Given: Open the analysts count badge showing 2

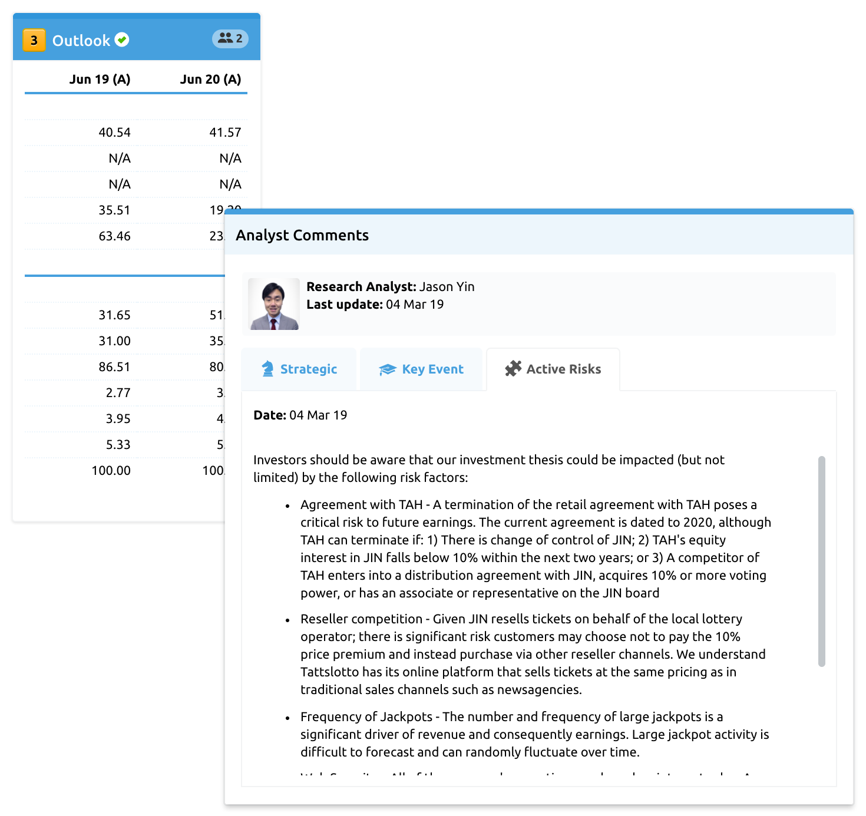Looking at the screenshot, I should (230, 38).
